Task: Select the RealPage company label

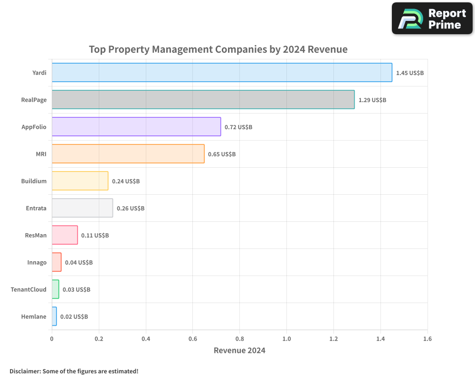Action: (x=35, y=100)
